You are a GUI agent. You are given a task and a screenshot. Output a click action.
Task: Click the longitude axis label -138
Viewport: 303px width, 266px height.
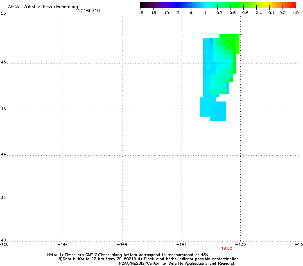tap(241, 244)
